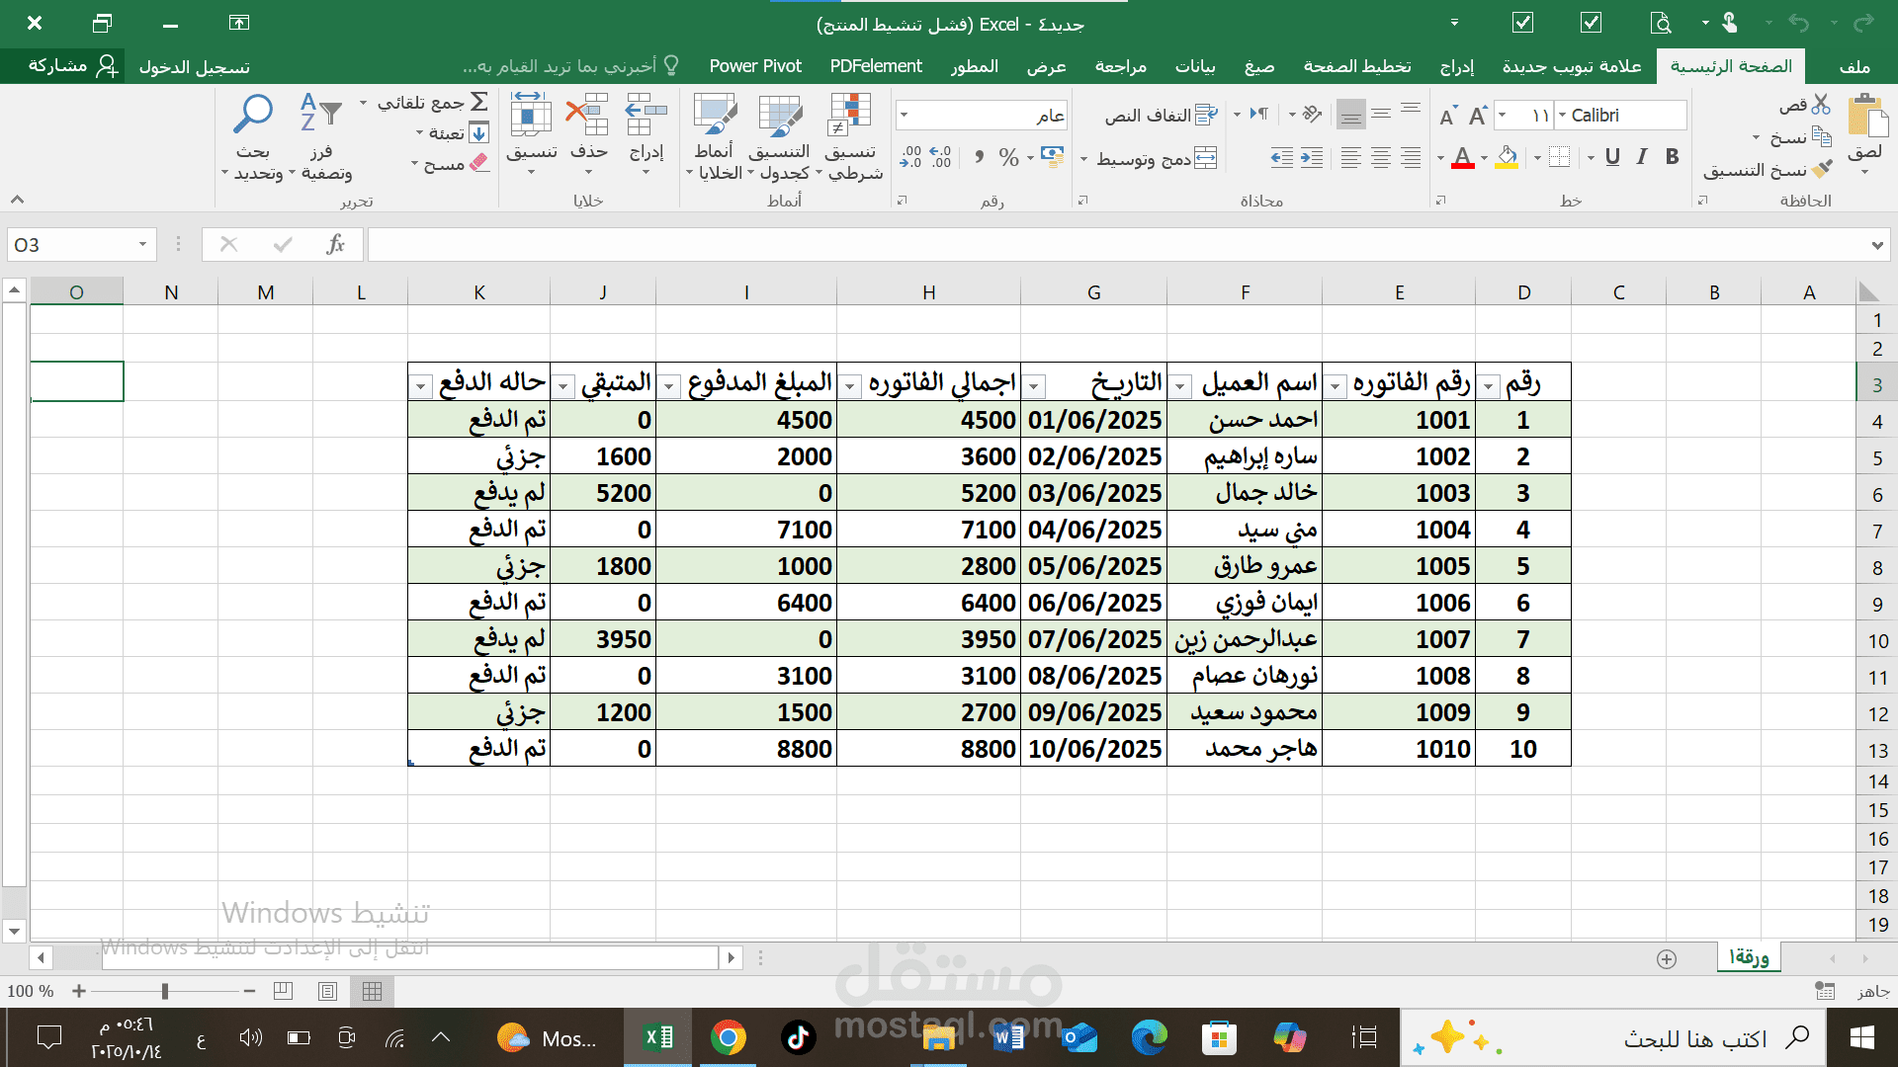Open the ملف (File) menu

pos(1855,66)
